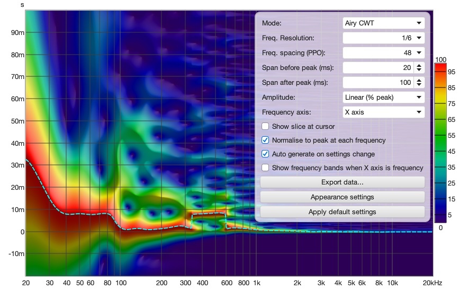The width and height of the screenshot is (468, 290).
Task: Click the 100 label on the frequency axis
Action: pos(121,283)
